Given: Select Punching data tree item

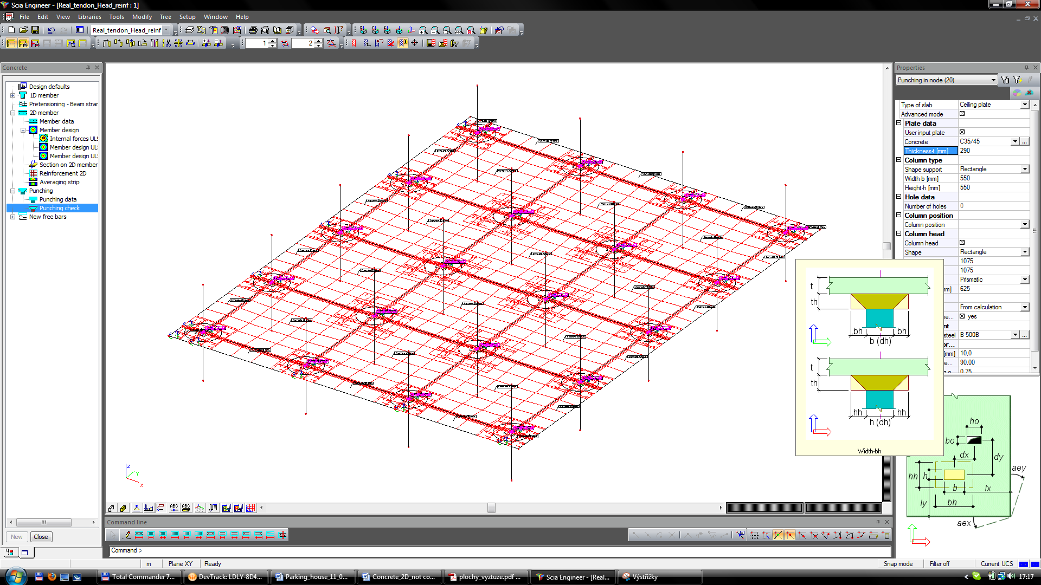Looking at the screenshot, I should click(x=57, y=199).
